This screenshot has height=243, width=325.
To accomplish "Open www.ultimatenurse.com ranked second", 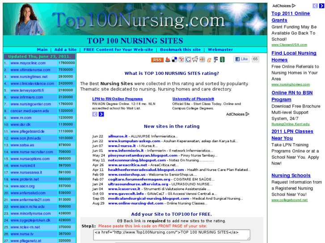I will pos(30,70).
